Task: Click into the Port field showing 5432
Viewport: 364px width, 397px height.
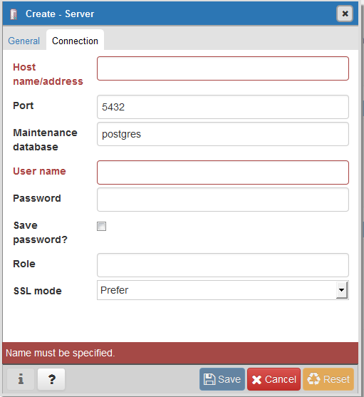Action: (x=223, y=107)
